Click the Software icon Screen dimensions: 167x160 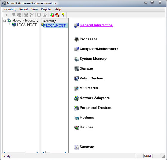(76, 147)
